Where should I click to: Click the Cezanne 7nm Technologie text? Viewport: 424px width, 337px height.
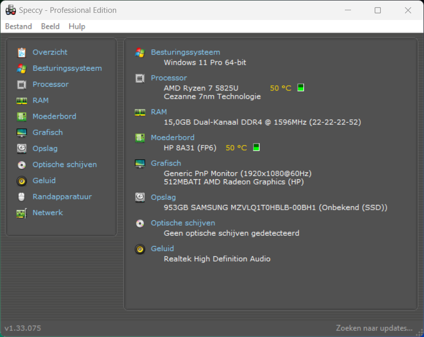pyautogui.click(x=212, y=97)
